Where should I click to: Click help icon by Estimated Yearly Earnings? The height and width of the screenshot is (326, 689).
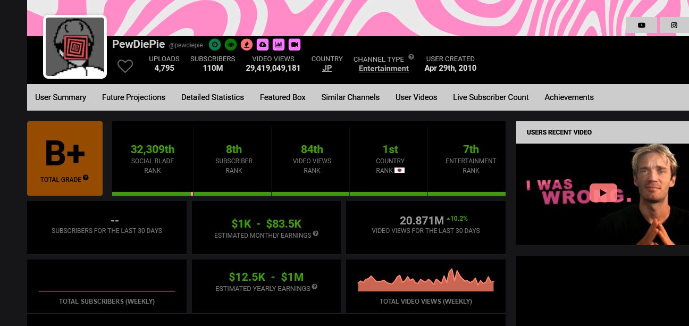[x=315, y=286]
